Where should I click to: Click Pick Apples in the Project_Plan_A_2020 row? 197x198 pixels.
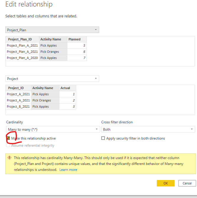[x=53, y=58]
